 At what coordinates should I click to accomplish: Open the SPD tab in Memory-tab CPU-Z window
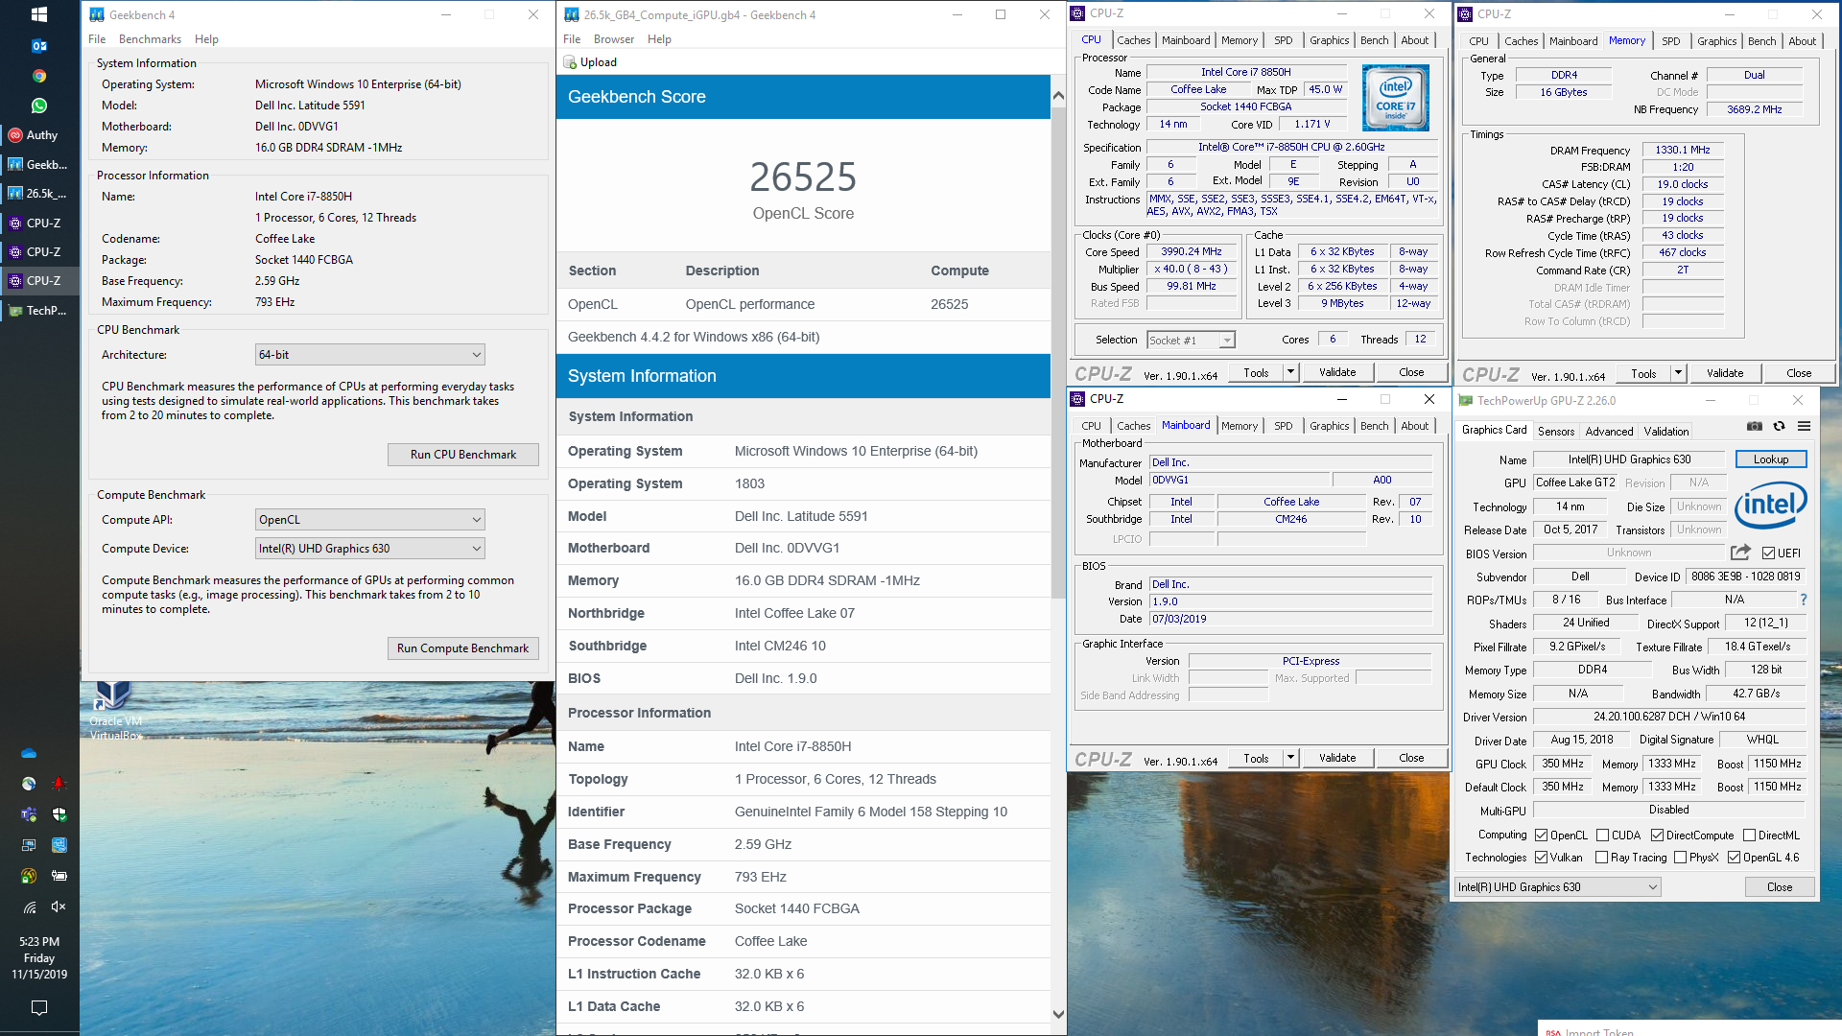[x=1670, y=41]
